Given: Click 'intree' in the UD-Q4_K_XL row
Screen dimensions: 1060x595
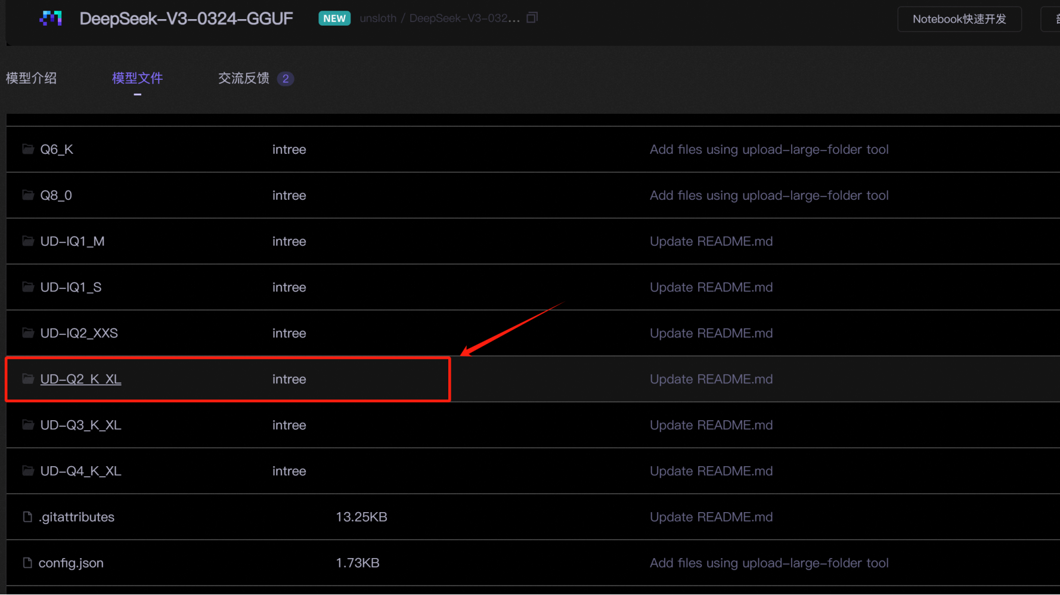Looking at the screenshot, I should click(289, 470).
